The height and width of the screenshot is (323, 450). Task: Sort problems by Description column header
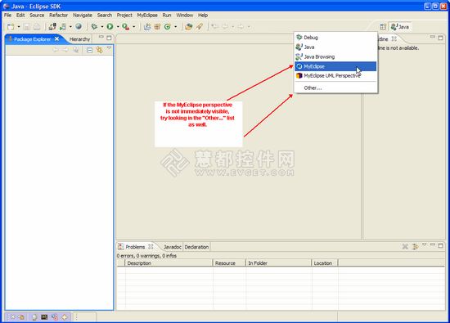pos(169,263)
